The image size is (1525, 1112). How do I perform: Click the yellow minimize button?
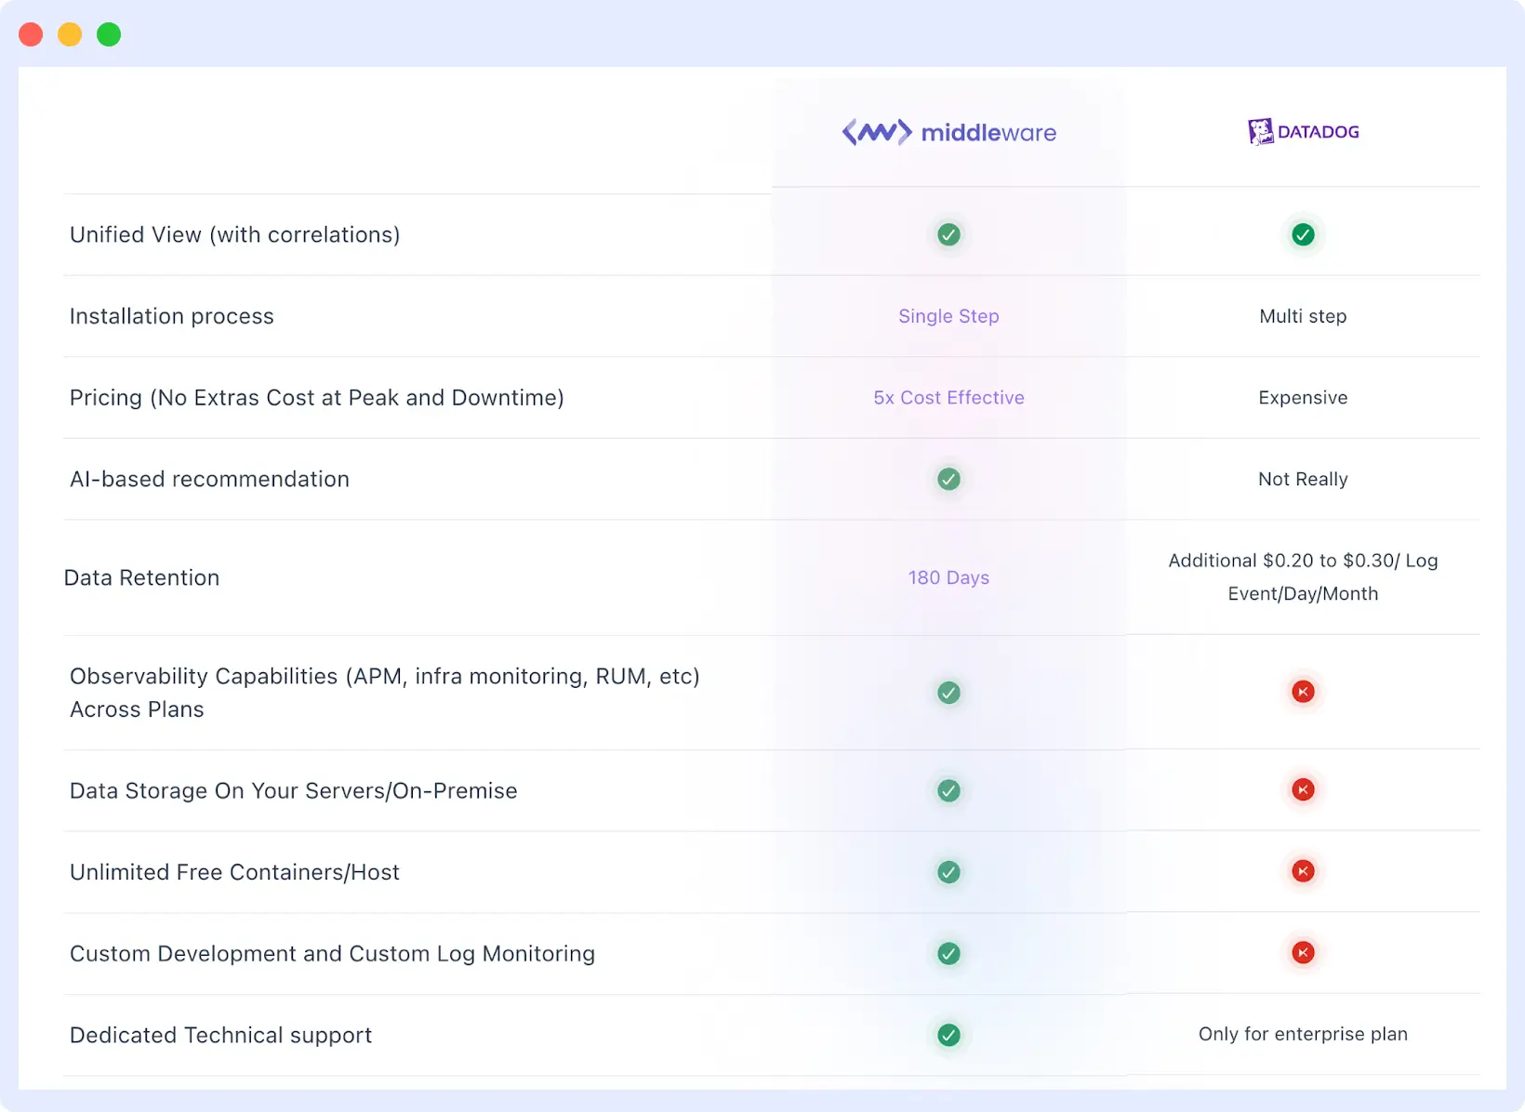(x=70, y=33)
